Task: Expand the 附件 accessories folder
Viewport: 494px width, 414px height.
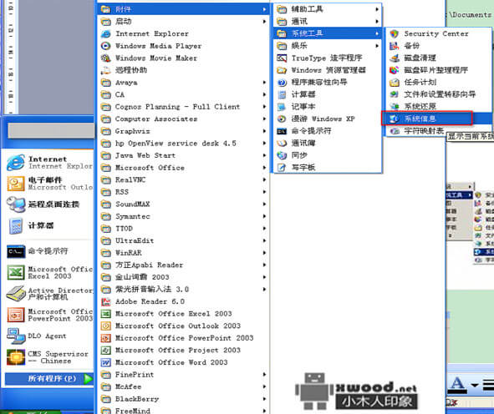Action: click(x=183, y=9)
